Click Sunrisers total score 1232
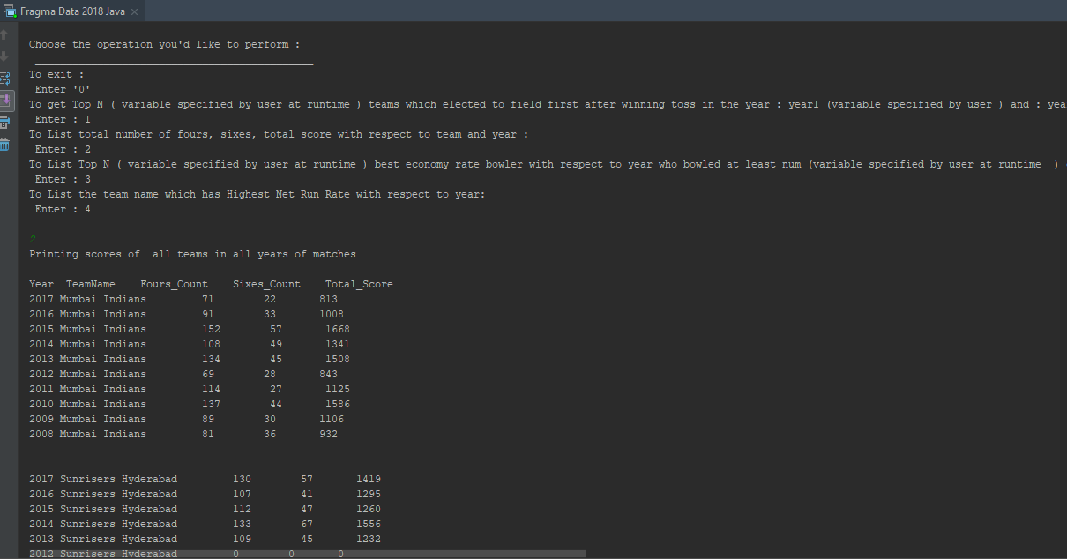The height and width of the screenshot is (559, 1067). click(x=369, y=539)
